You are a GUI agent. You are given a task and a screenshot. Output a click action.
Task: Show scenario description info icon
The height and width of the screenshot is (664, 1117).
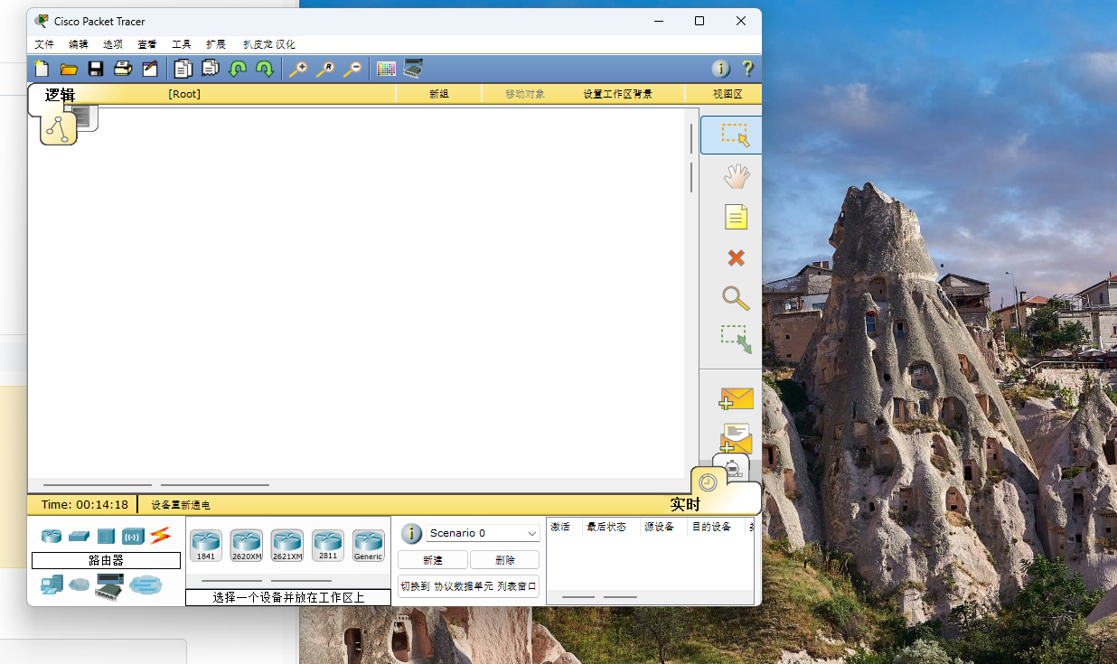click(411, 534)
